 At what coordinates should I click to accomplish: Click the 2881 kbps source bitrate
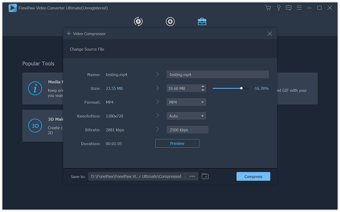coord(115,130)
